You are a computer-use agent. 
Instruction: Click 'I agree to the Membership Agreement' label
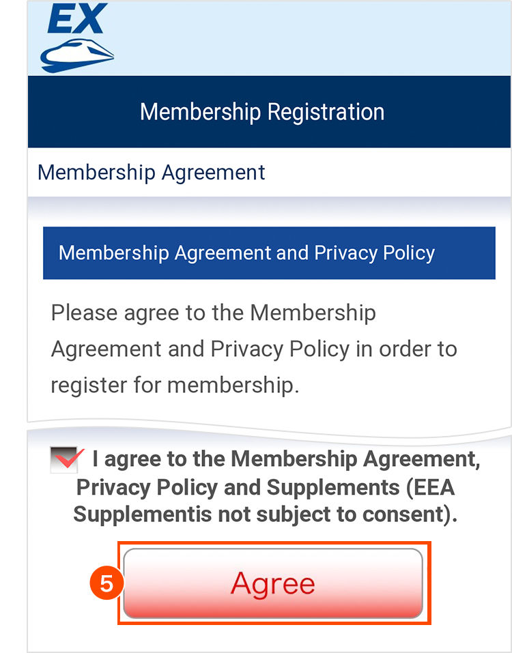[287, 459]
